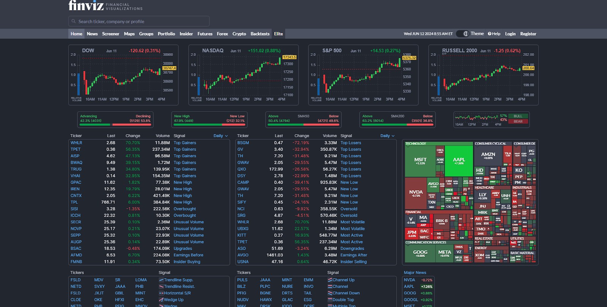The height and width of the screenshot is (307, 607).
Task: Click the Advancing/Declining progress bar
Action: coord(115,124)
